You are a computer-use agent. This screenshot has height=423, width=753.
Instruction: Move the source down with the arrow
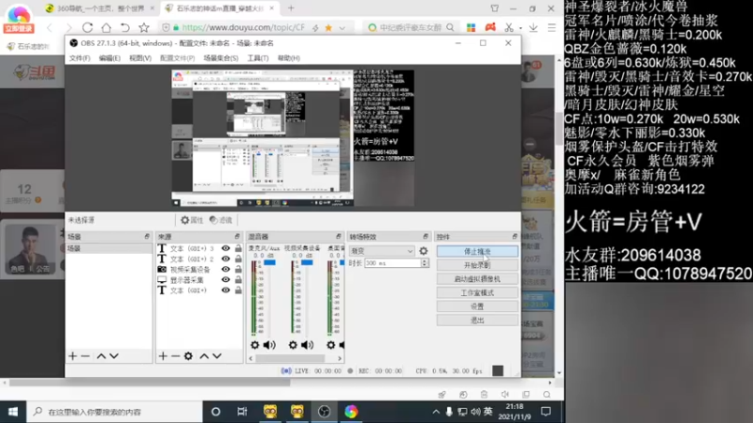217,356
